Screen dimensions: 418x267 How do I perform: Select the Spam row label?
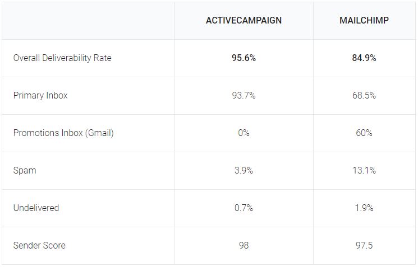click(x=25, y=171)
